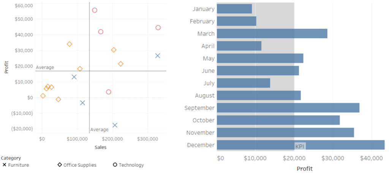Viewport: 389px width, 174px height.
Task: Click the March month label
Action: 206,34
